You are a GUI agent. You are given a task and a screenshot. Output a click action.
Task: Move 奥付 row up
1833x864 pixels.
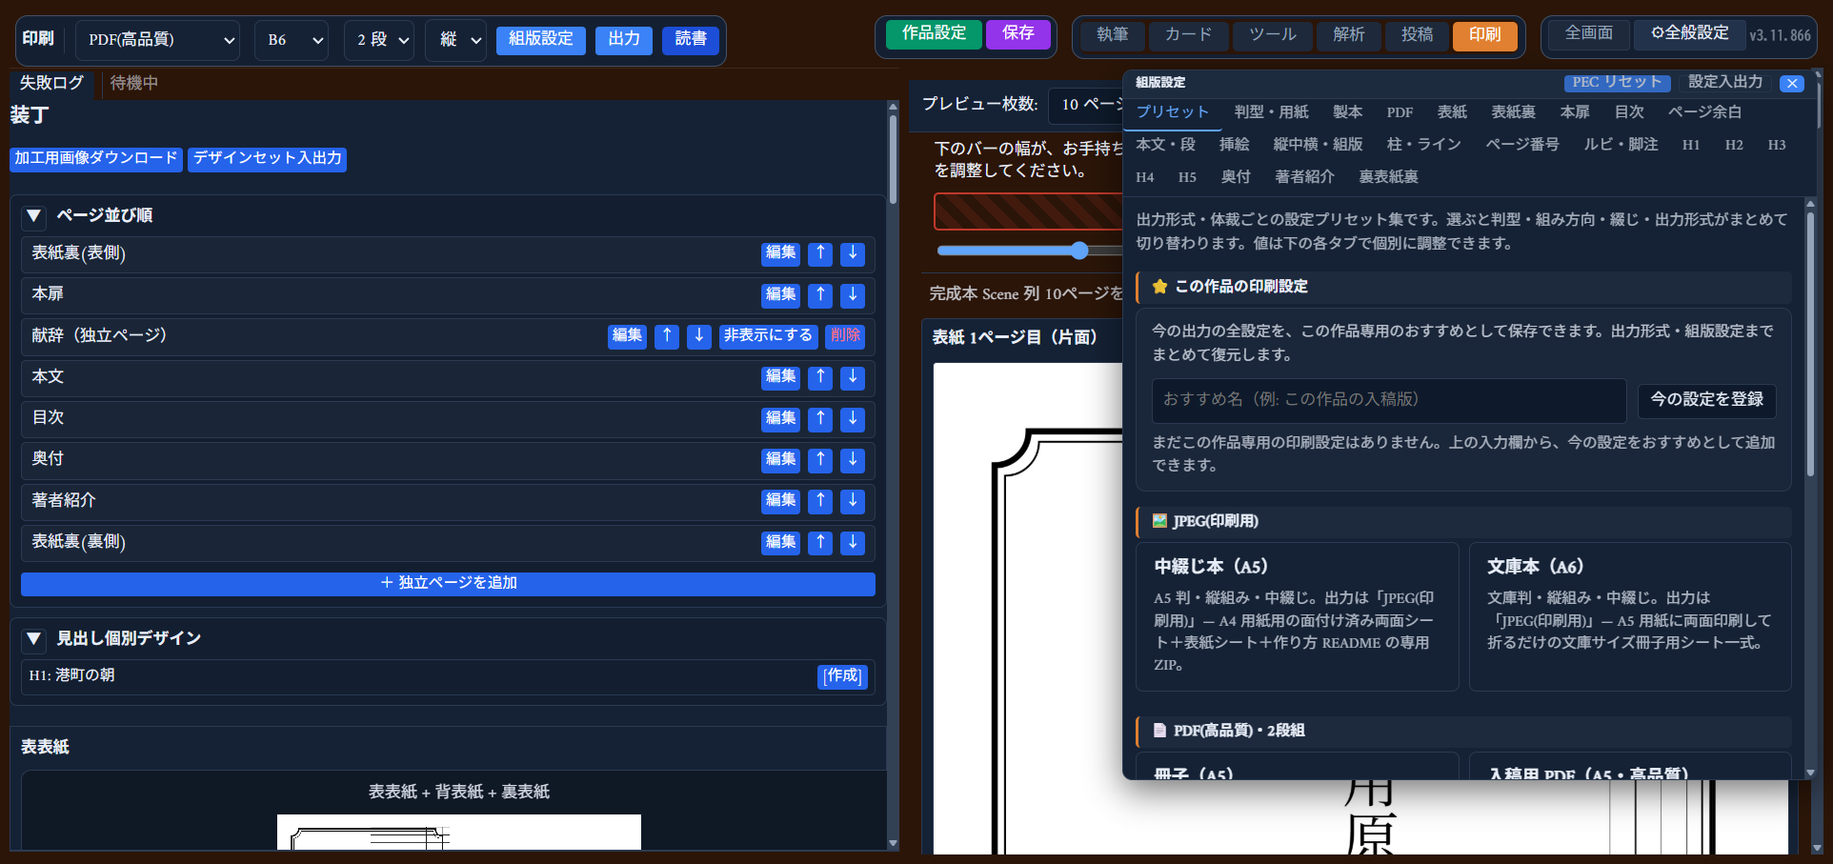[820, 460]
